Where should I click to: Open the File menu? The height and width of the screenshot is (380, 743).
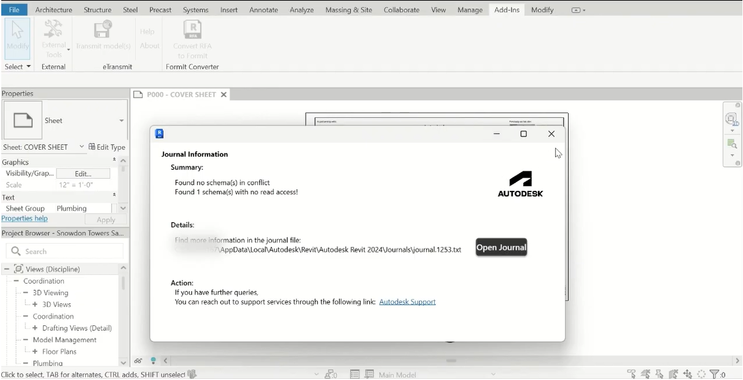[14, 10]
